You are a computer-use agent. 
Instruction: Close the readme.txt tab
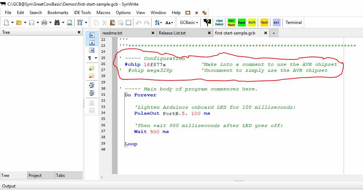point(153,33)
